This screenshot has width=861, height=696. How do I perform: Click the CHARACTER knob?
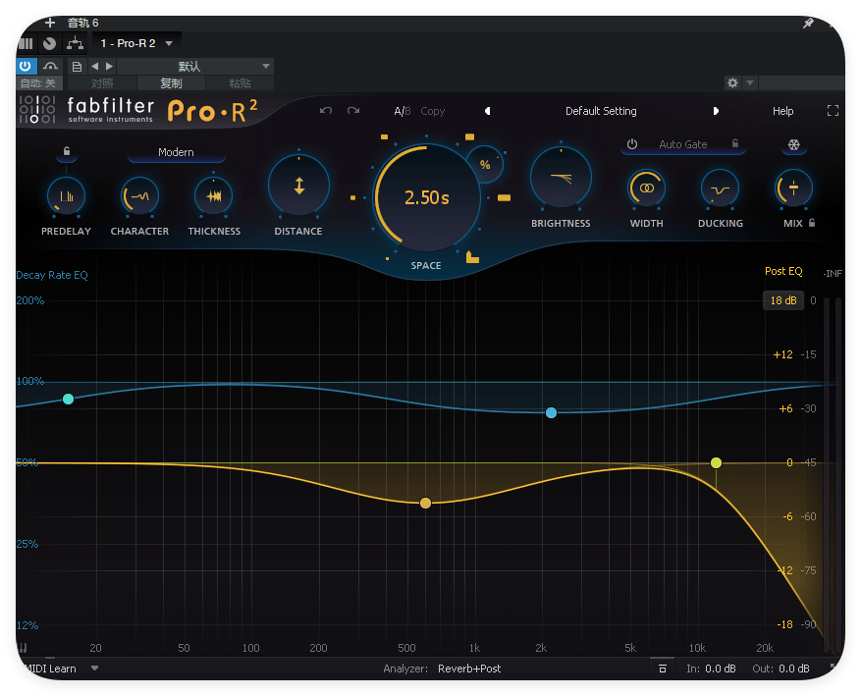(x=139, y=196)
